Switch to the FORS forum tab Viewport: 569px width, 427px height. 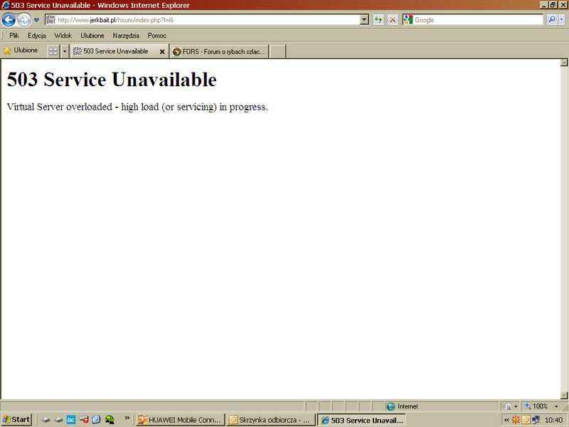pyautogui.click(x=219, y=51)
